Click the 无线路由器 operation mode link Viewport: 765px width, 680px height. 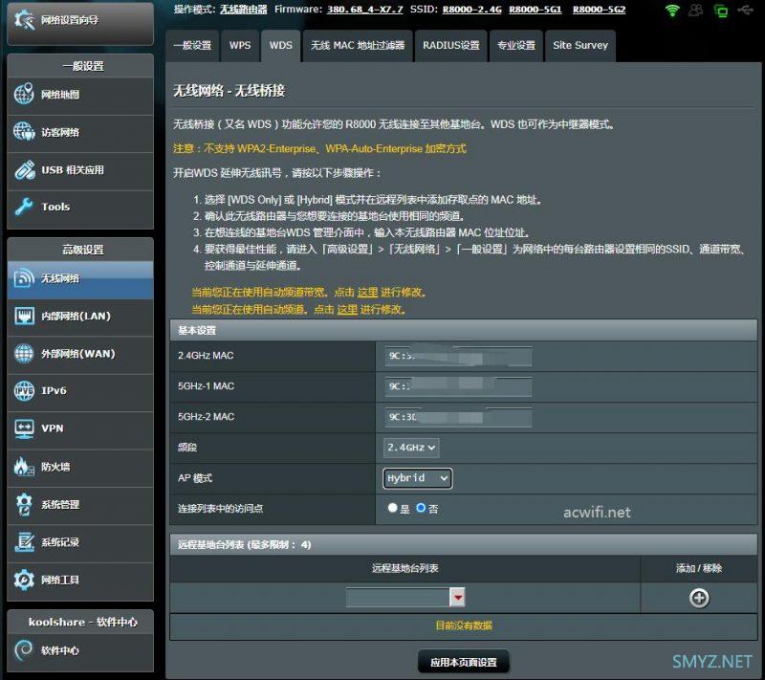click(x=244, y=10)
